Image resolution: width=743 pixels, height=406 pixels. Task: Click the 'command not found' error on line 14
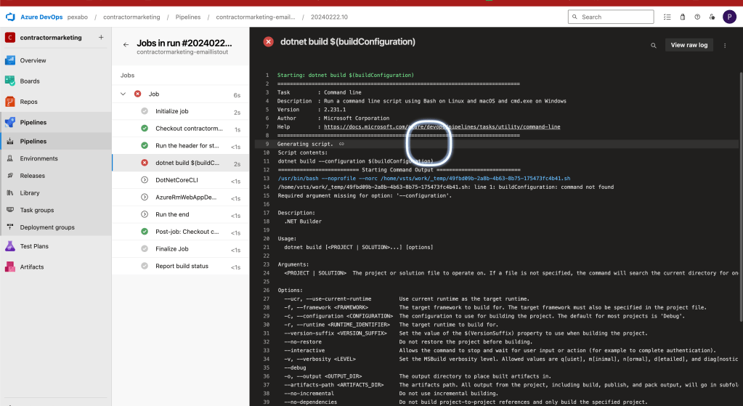[587, 187]
